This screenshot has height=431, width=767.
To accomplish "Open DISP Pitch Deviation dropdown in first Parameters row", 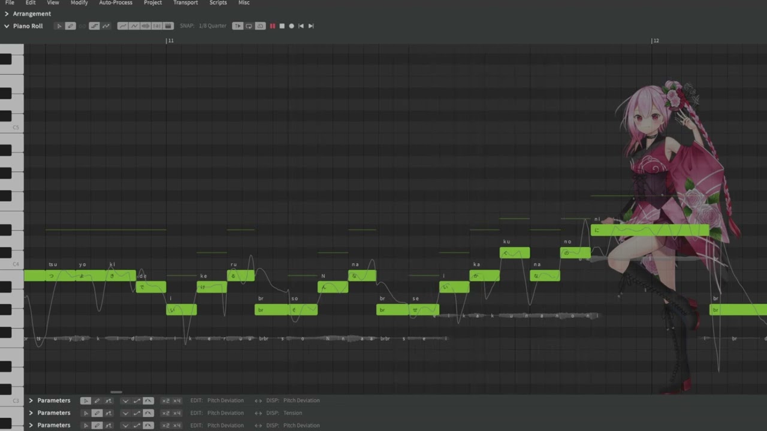I will tap(301, 400).
